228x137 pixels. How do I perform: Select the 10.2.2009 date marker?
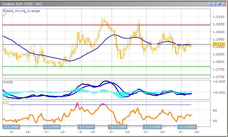point(118,127)
